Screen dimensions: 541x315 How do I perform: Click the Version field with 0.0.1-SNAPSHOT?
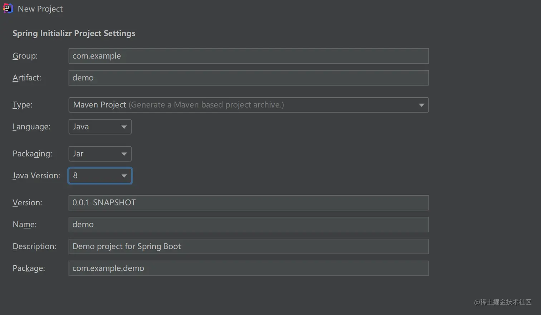click(248, 203)
